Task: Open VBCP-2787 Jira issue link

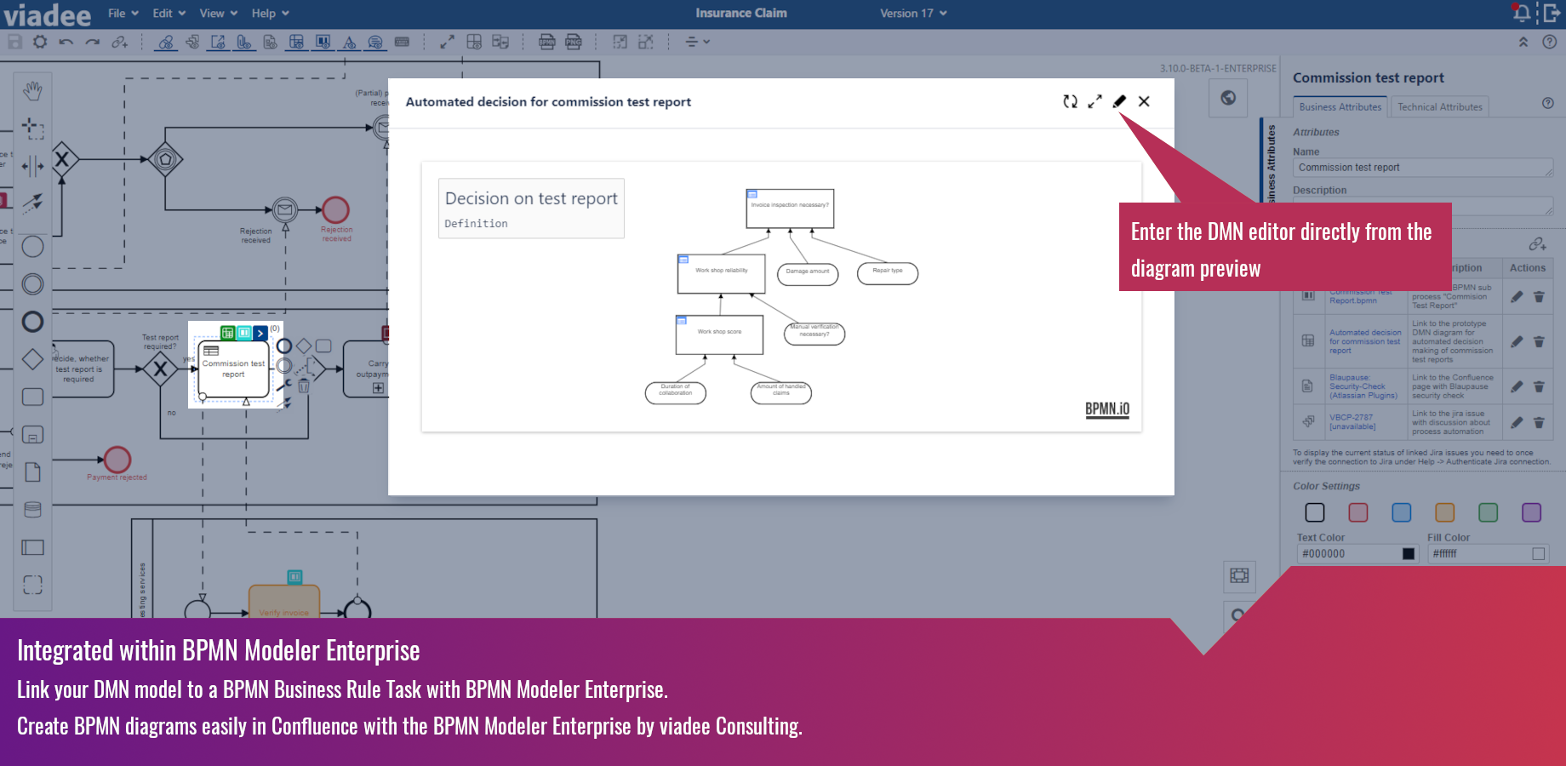Action: point(1352,422)
